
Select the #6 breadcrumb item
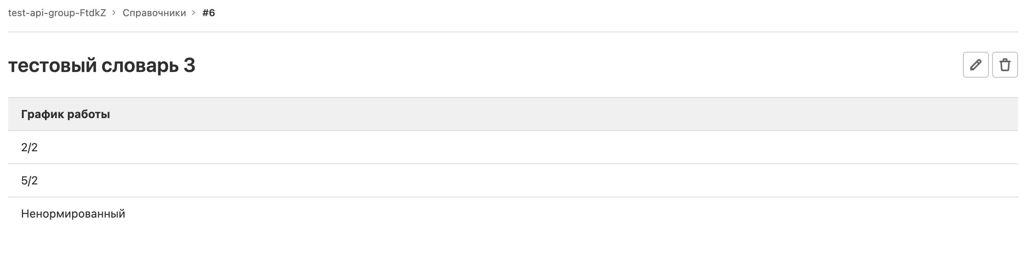209,13
